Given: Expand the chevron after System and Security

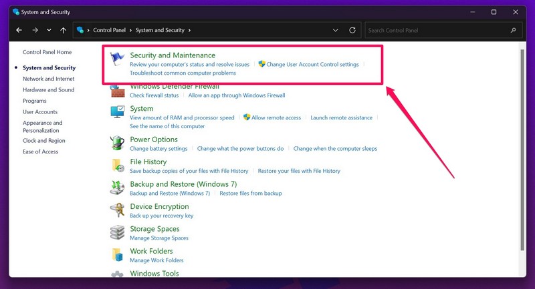Looking at the screenshot, I should tap(190, 31).
